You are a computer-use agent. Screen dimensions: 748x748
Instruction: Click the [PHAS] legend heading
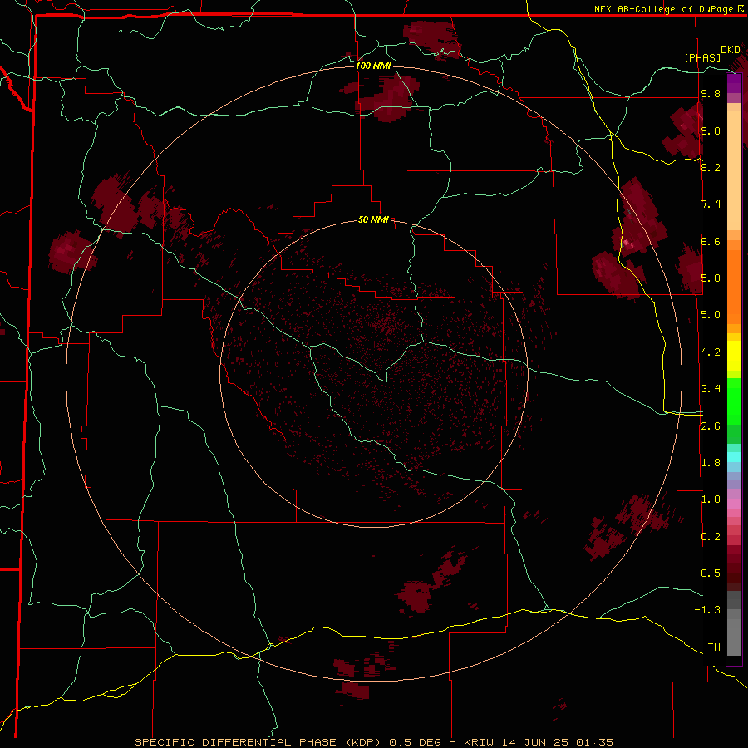(702, 57)
